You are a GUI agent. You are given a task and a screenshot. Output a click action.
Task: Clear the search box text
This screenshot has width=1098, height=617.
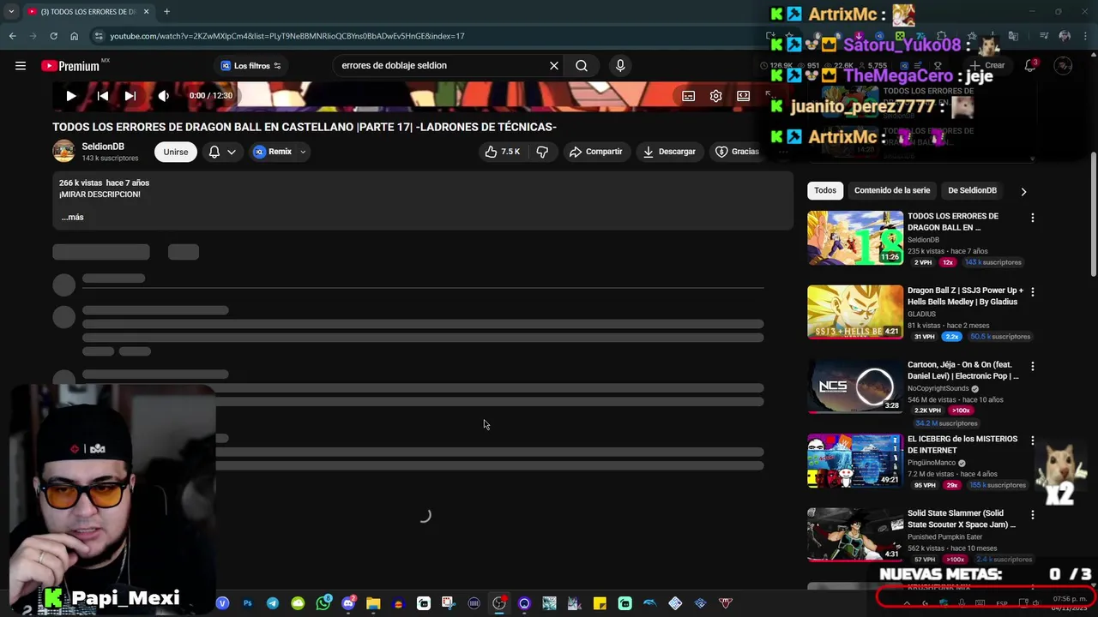pyautogui.click(x=554, y=65)
